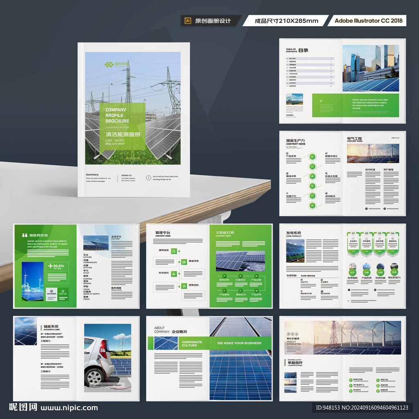The width and height of the screenshot is (419, 419).
Task: Click the '目录' table of contents heading
Action: 303,50
